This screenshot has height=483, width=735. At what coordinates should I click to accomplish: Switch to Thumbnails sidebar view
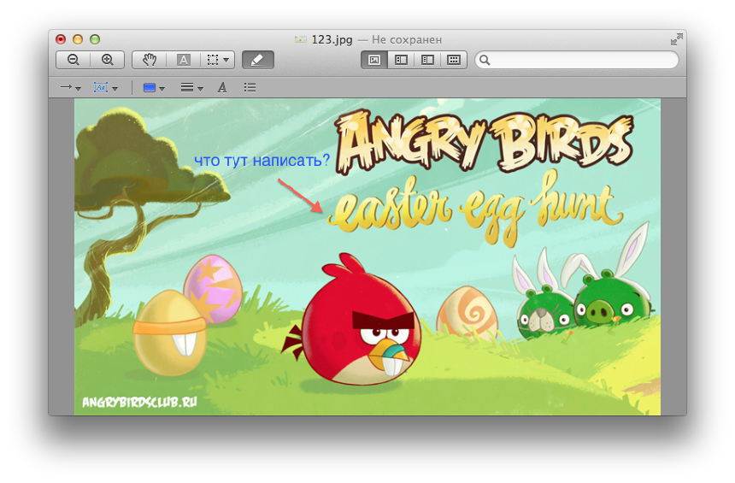(401, 60)
